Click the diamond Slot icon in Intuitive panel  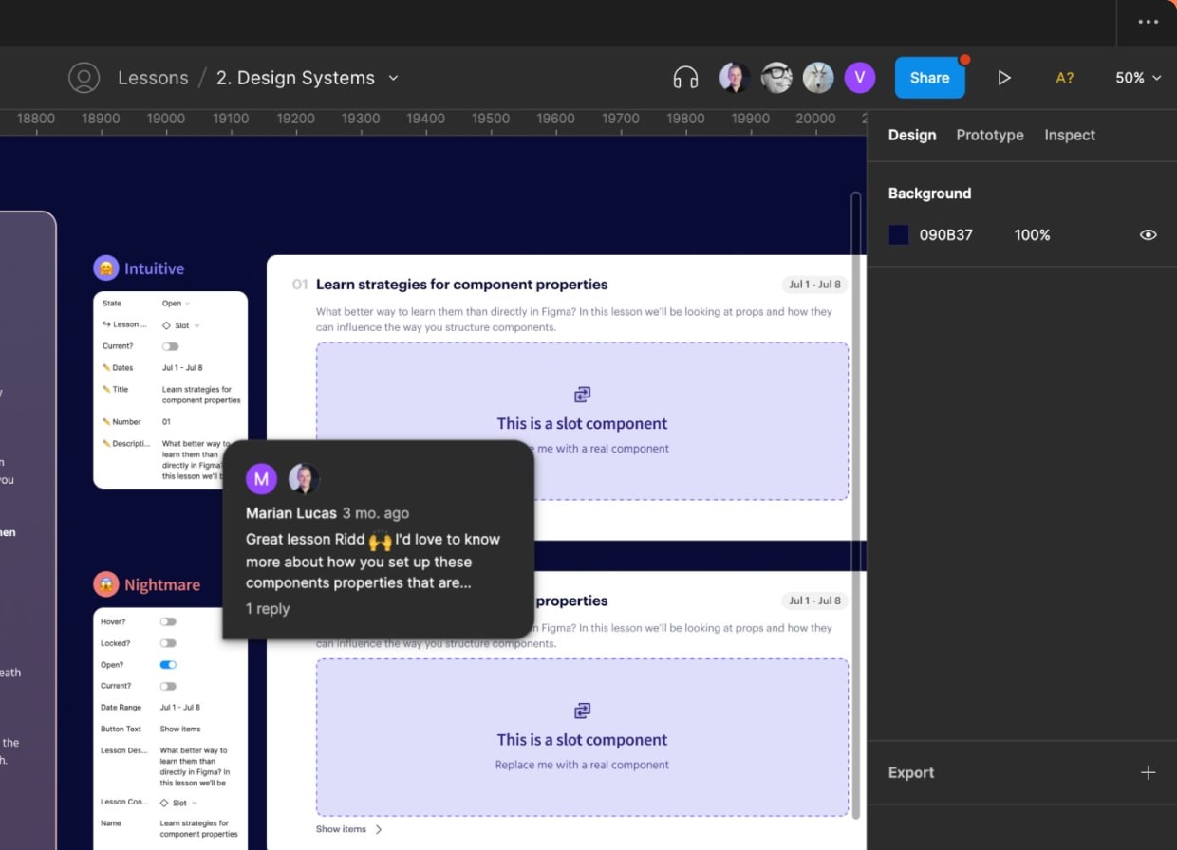[166, 325]
